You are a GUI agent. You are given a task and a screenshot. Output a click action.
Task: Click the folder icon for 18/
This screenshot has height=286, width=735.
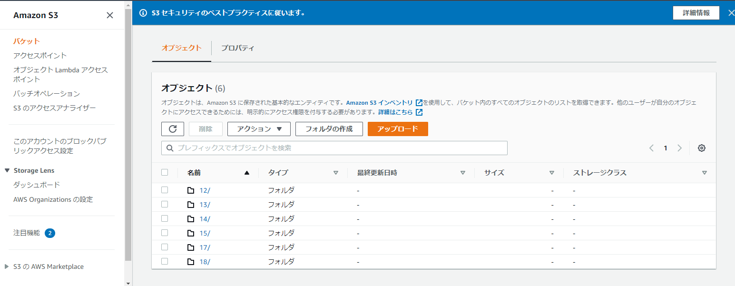[191, 262]
